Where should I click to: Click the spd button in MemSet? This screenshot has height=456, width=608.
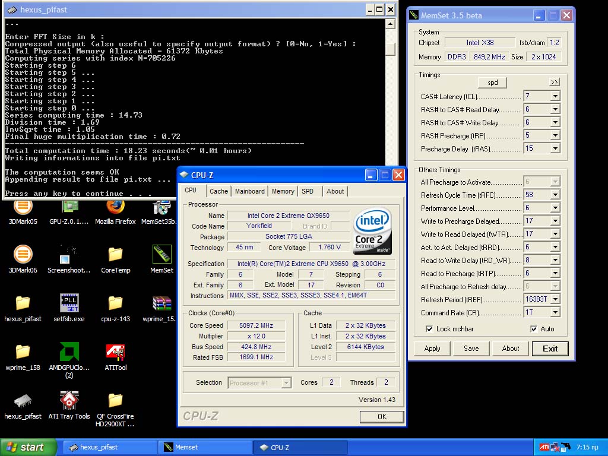click(x=492, y=83)
